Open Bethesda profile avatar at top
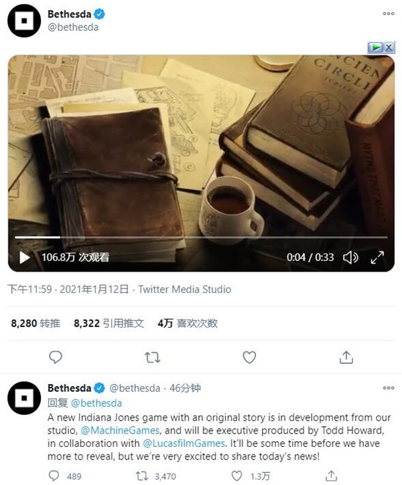Screen dimensions: 402x485 [x=24, y=21]
